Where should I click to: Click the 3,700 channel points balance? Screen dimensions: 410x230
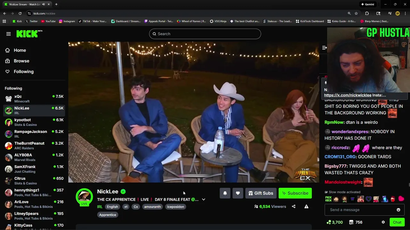click(334, 222)
